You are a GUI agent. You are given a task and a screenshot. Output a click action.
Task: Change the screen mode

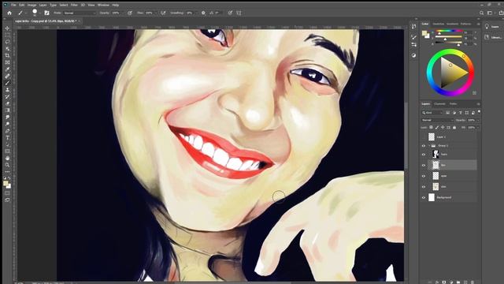7,200
